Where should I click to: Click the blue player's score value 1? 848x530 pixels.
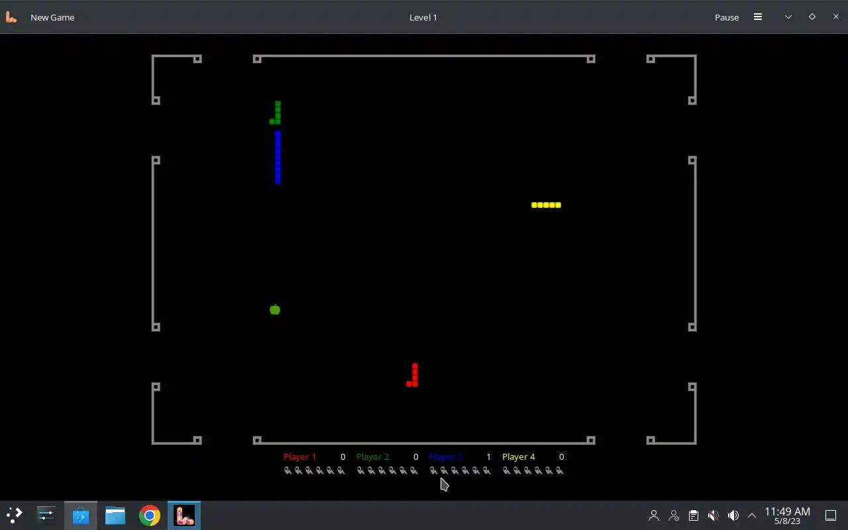(x=488, y=456)
